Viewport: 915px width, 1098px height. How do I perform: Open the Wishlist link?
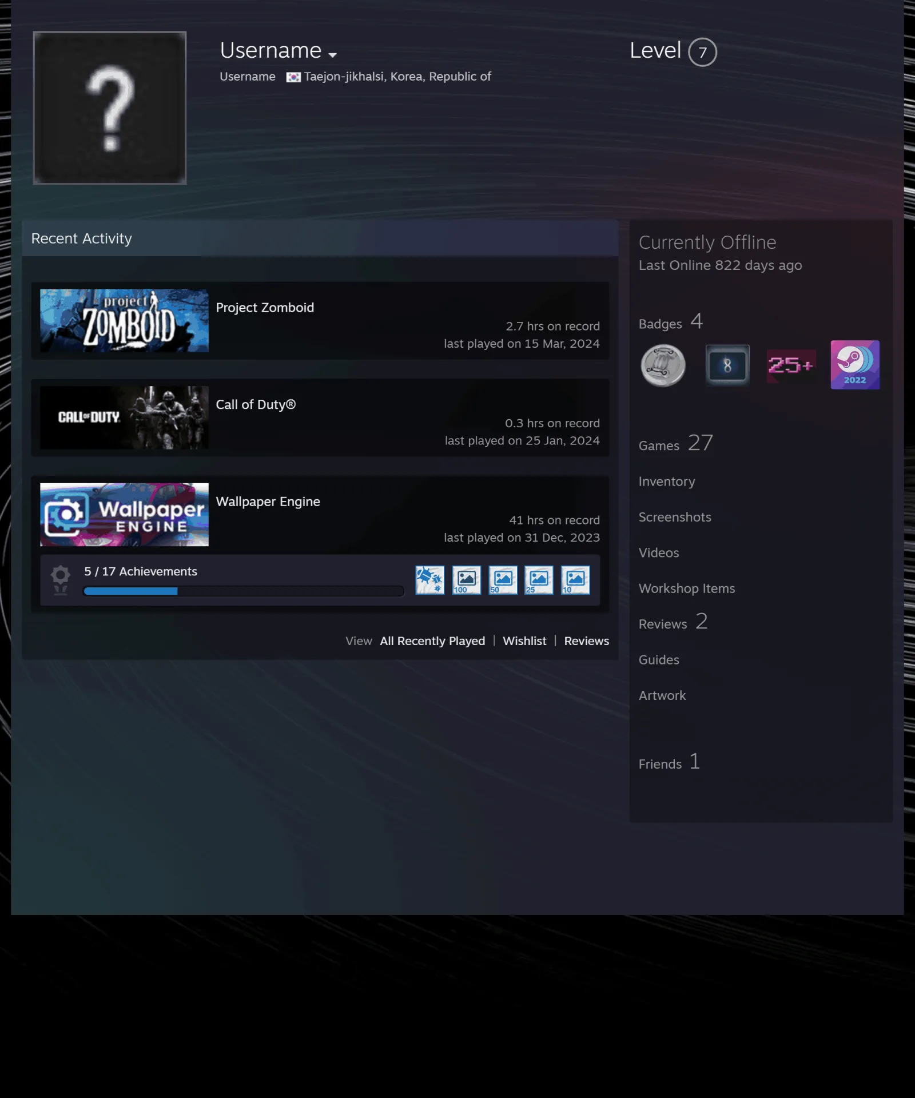coord(524,641)
